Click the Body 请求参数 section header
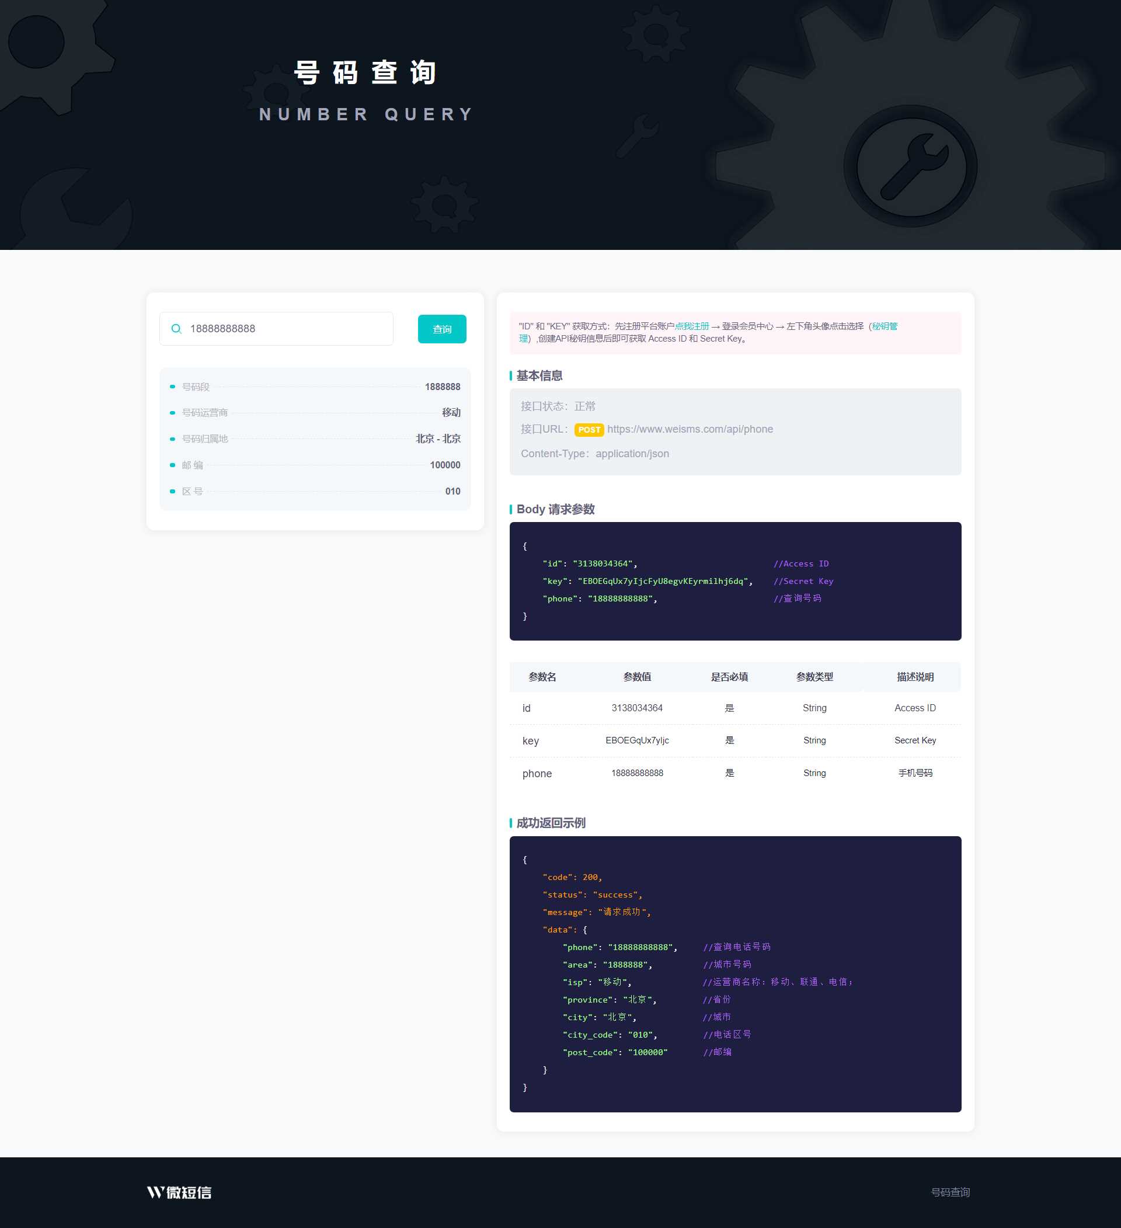This screenshot has height=1228, width=1121. (x=555, y=509)
